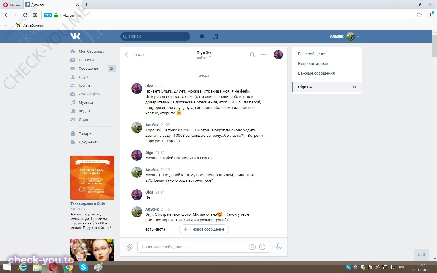Bookmark the page with the heart icon
The height and width of the screenshot is (273, 437).
tap(419, 15)
